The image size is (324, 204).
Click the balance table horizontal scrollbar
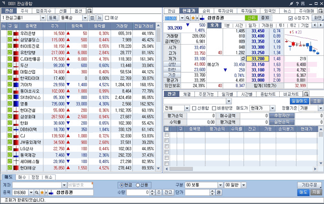point(241,169)
